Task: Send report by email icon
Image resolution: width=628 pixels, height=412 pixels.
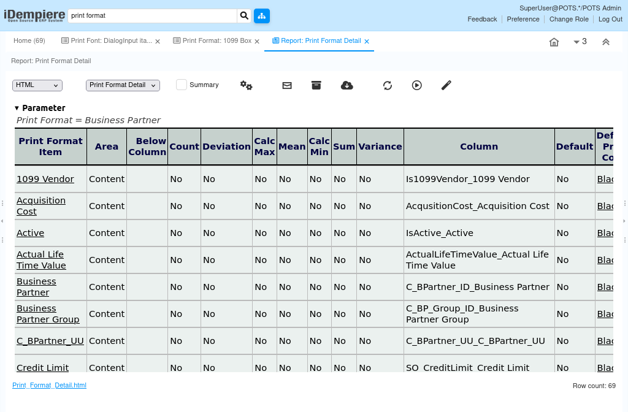Action: tap(287, 85)
